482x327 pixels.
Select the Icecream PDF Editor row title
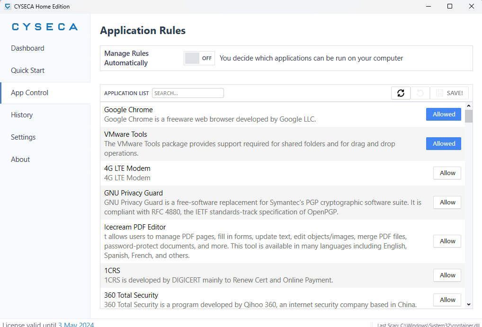tap(135, 227)
